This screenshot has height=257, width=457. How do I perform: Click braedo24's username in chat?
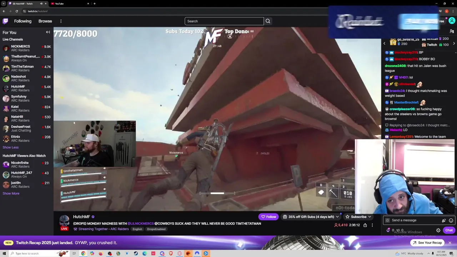pyautogui.click(x=397, y=91)
